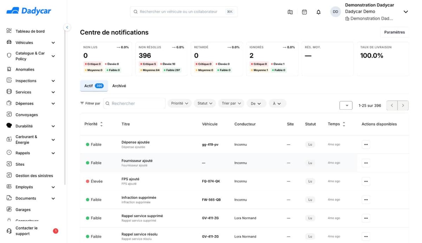Click the Véhicules car icon
The image size is (422, 243).
9,42
